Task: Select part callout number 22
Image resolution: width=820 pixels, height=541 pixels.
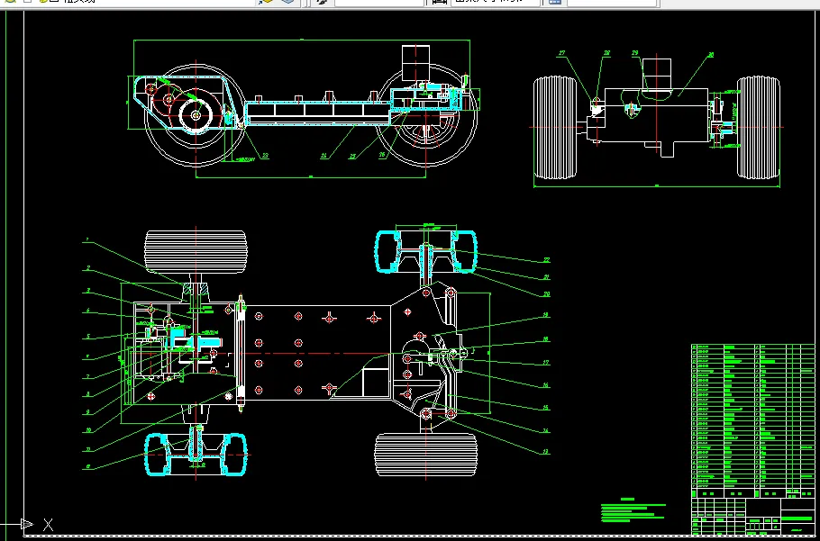Action: point(546,259)
